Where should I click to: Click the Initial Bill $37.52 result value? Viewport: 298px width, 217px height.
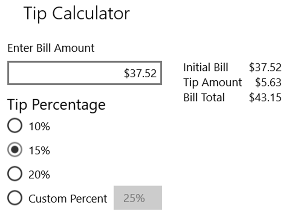[265, 67]
